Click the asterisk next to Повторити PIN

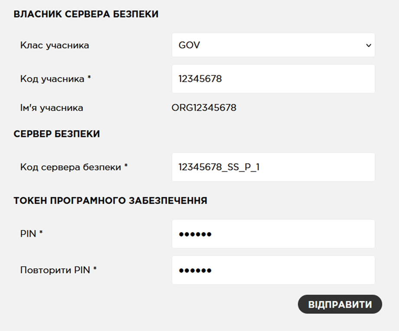point(95,269)
